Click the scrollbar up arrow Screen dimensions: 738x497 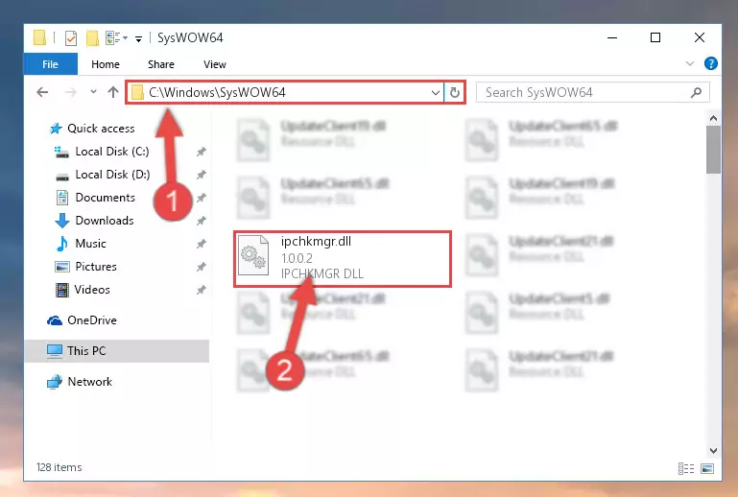click(713, 118)
